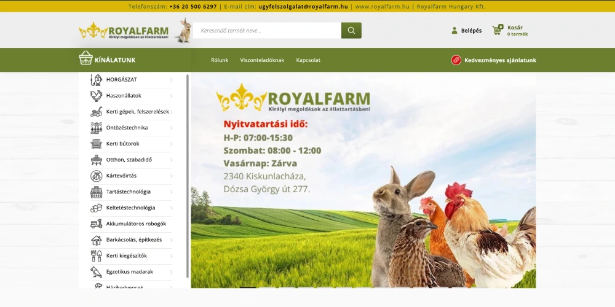Advance the banner with the right arrow
615x307 pixels.
(x=528, y=180)
